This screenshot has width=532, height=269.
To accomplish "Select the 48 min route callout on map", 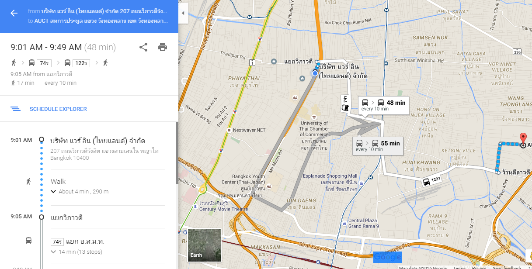I will coord(383,105).
